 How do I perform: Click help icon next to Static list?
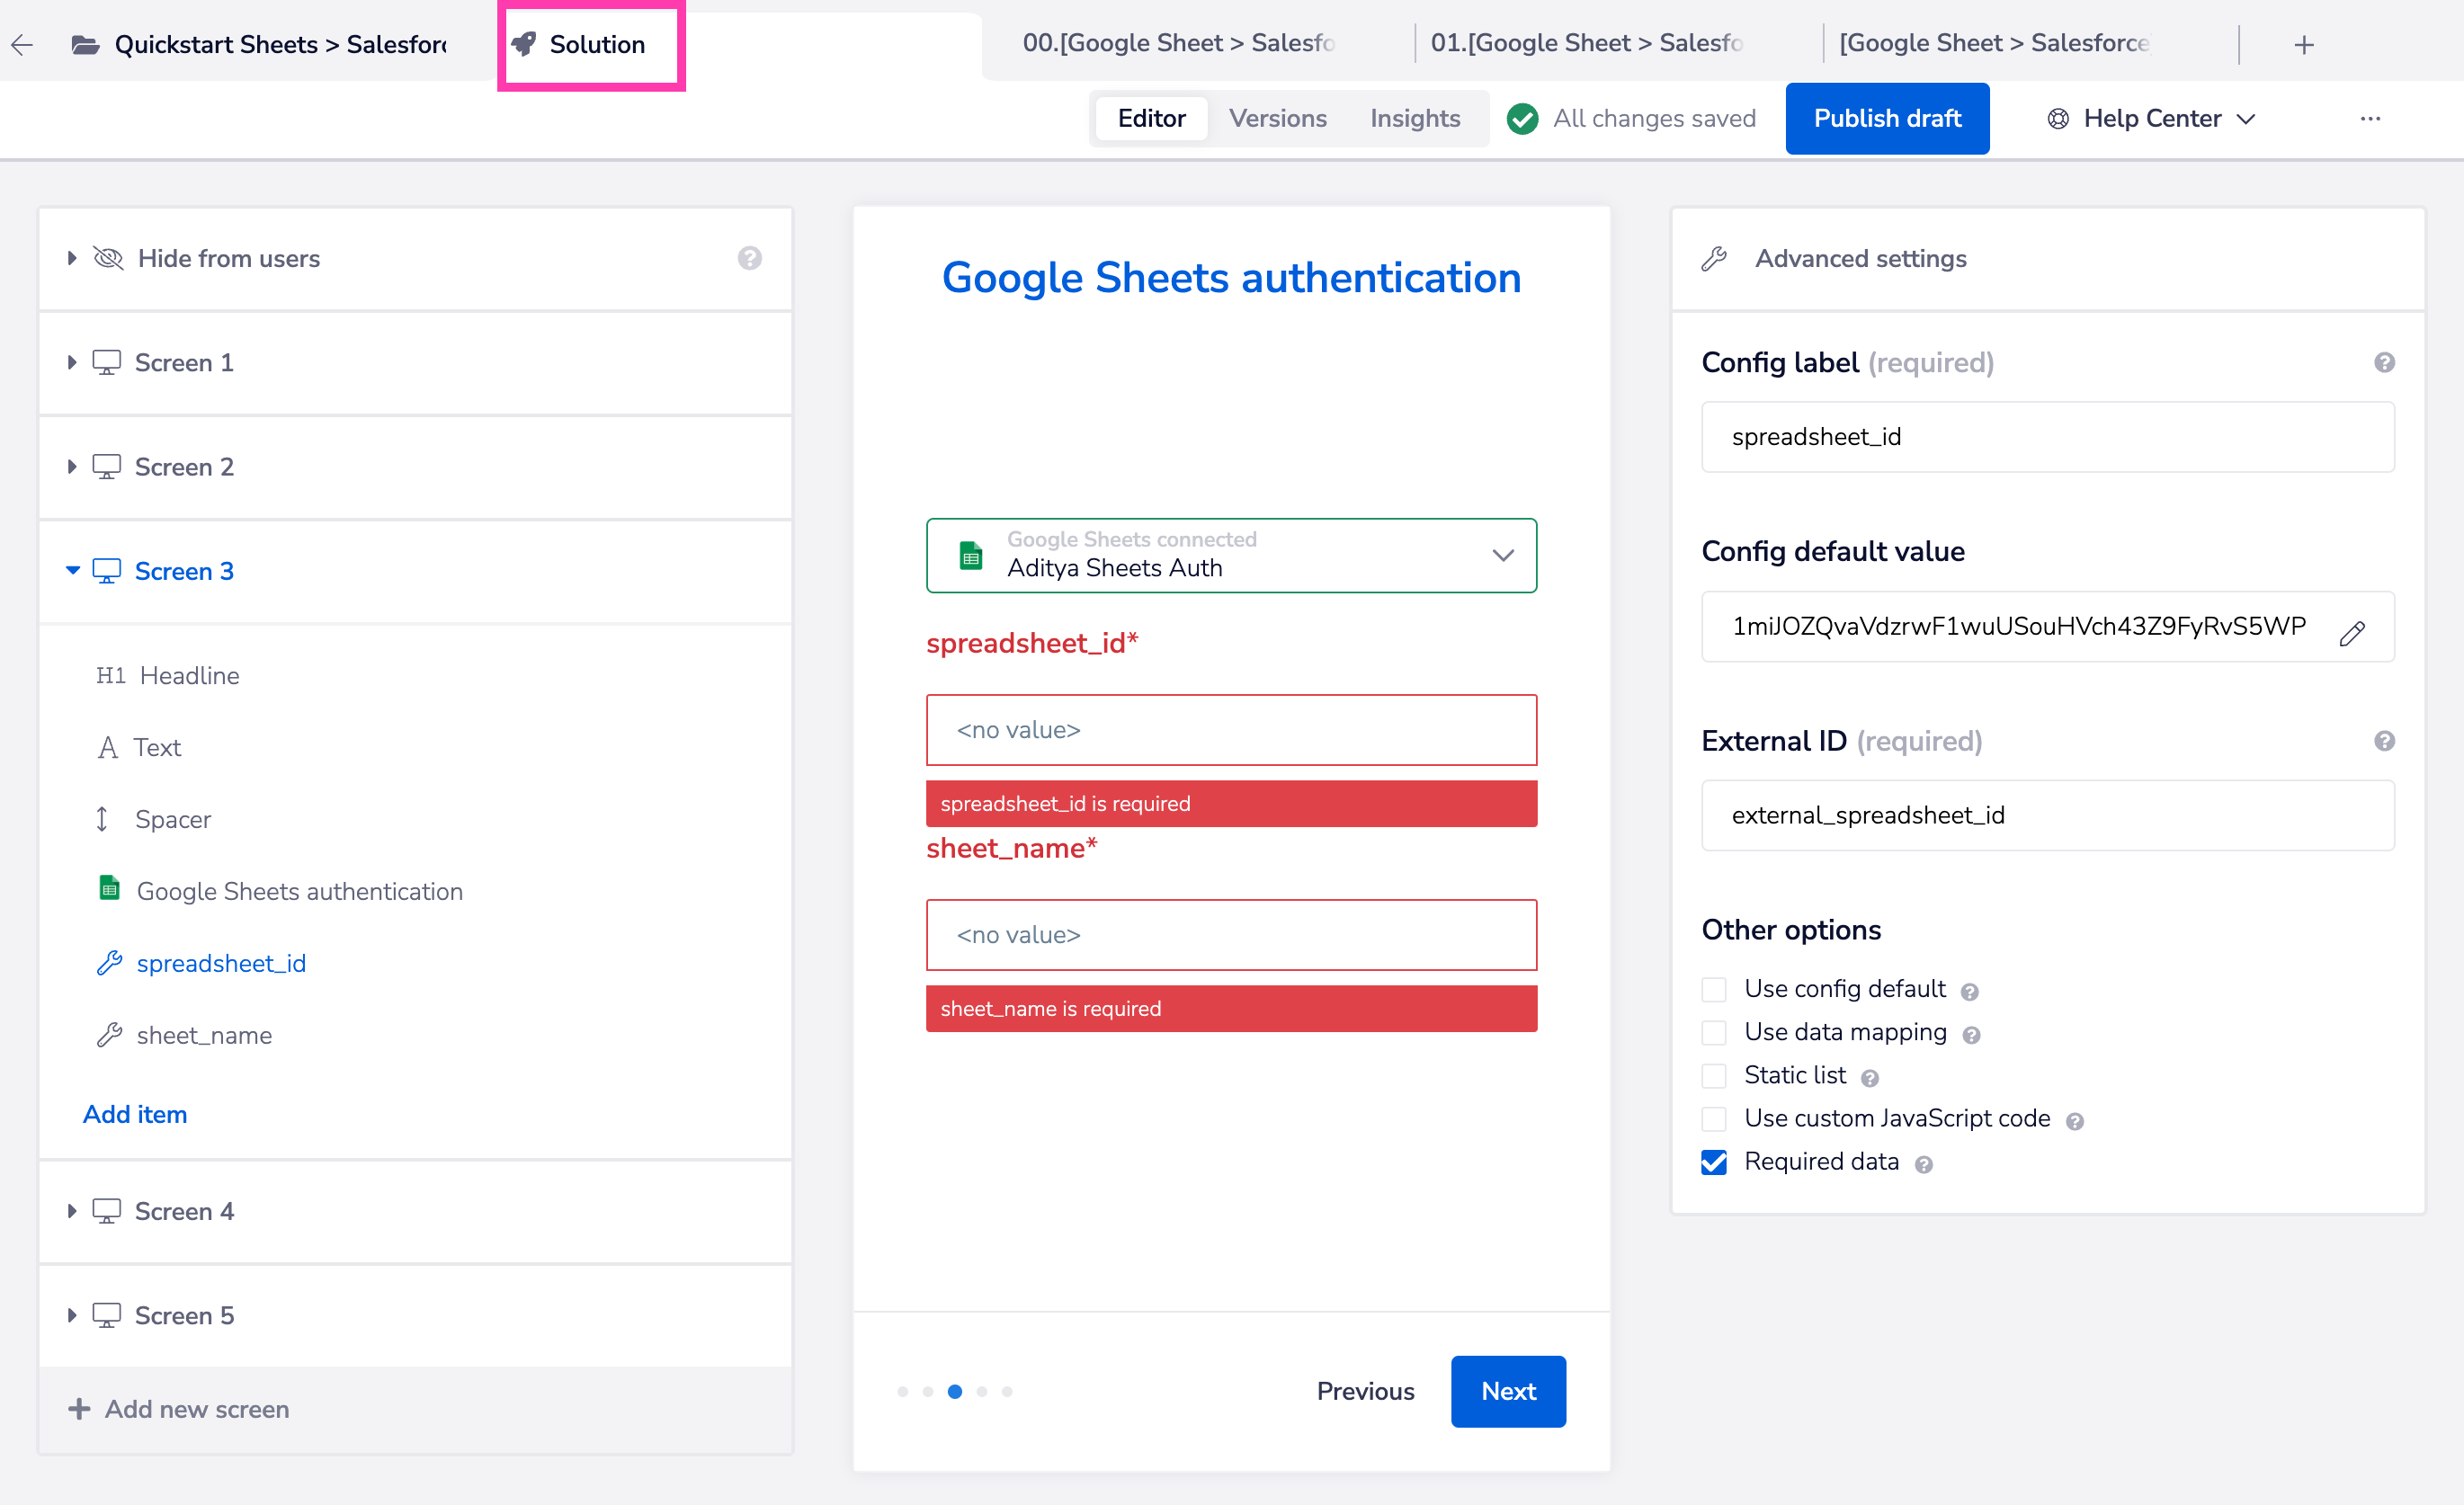coord(1870,1078)
